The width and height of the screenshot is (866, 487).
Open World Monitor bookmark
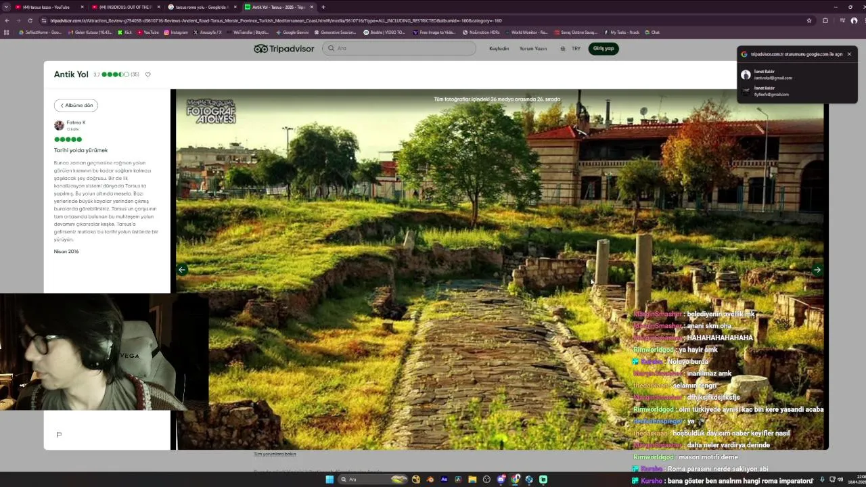point(526,32)
